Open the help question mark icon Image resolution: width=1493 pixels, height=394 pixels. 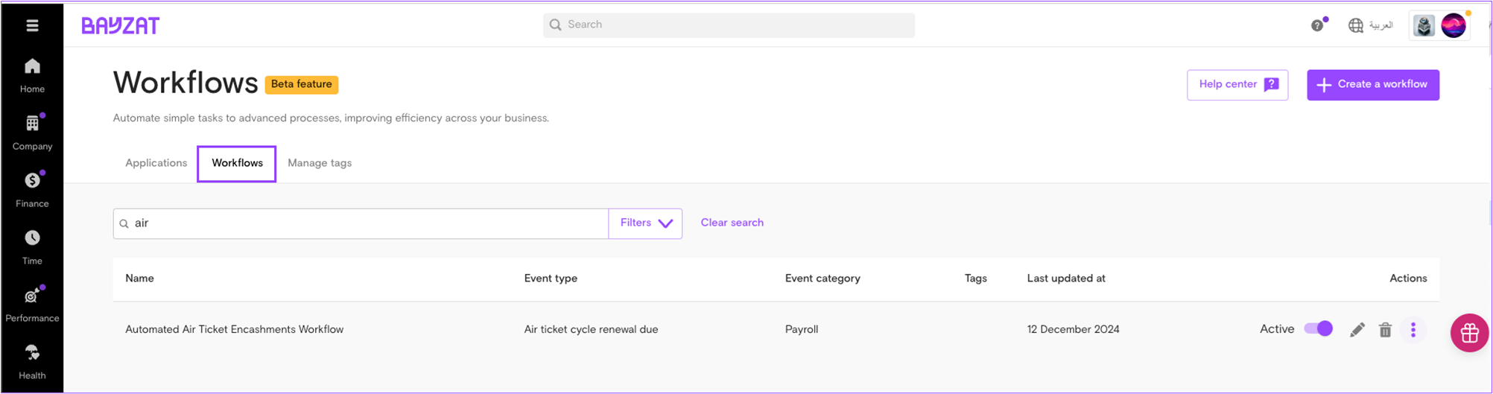point(1317,25)
